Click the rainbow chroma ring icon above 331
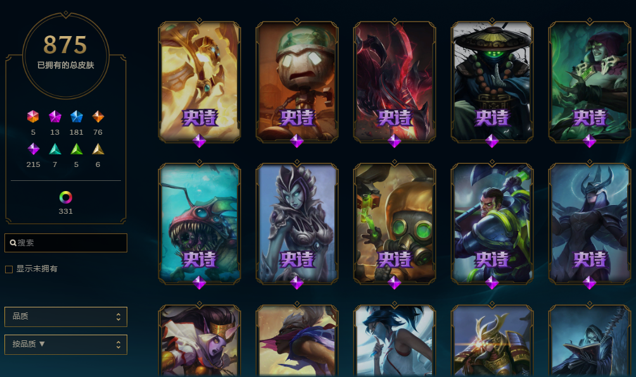The height and width of the screenshot is (377, 636). point(66,197)
